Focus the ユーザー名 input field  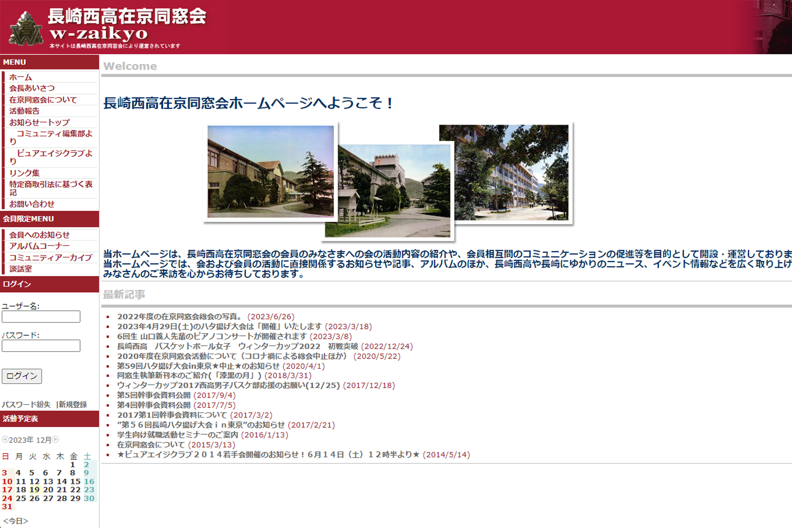[41, 316]
